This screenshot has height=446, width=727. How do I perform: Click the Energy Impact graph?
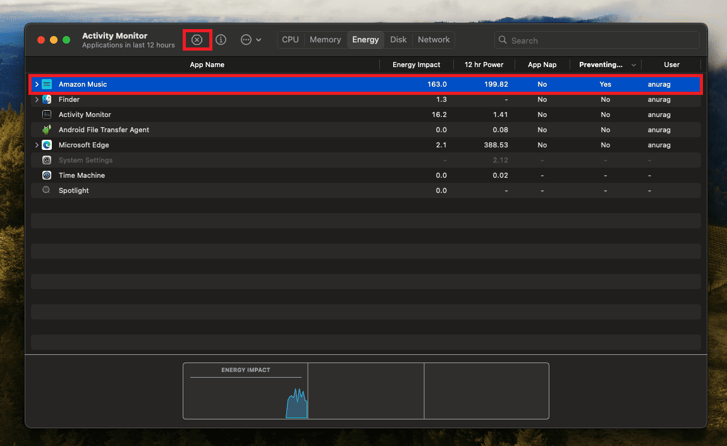[246, 391]
